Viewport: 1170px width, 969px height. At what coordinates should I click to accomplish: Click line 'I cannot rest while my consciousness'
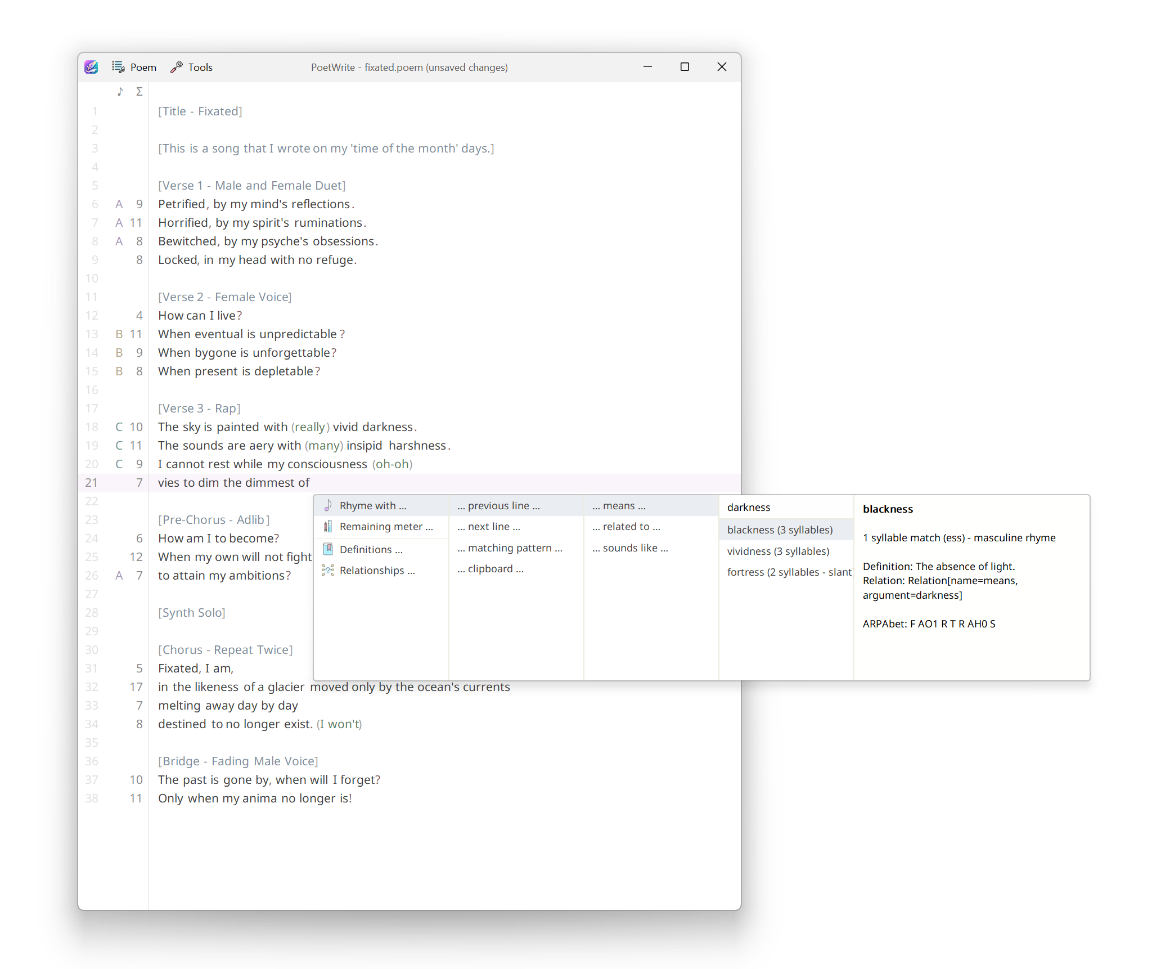click(263, 464)
